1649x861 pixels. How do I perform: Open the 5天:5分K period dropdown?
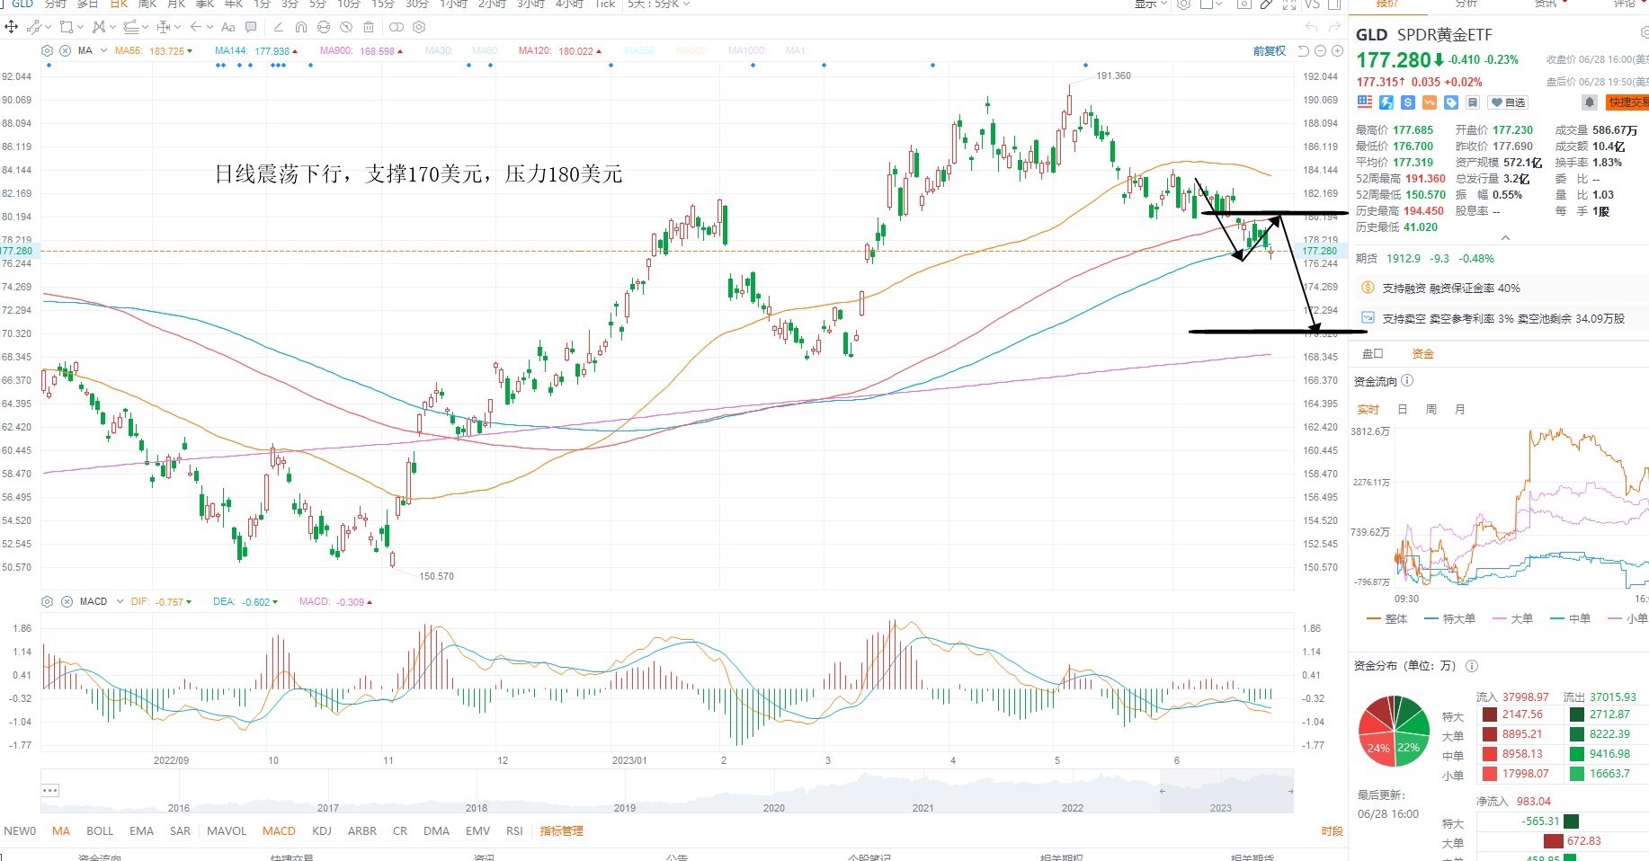pos(659,4)
